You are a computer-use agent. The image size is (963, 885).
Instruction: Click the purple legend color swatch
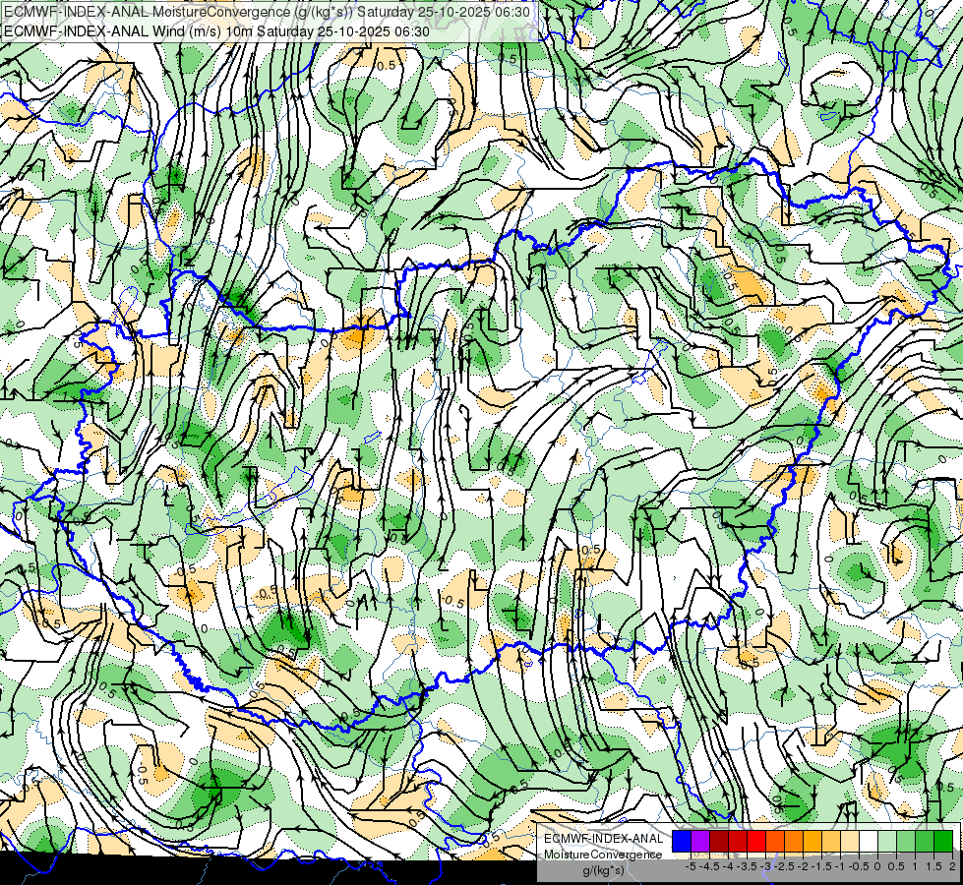point(700,841)
